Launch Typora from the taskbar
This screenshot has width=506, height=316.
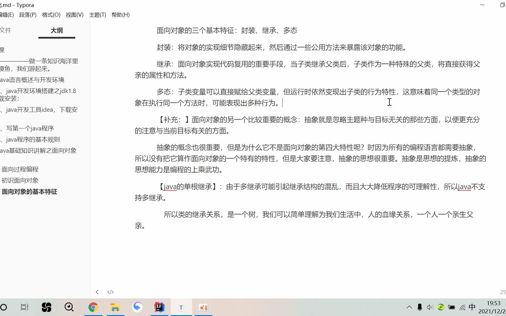(x=181, y=307)
